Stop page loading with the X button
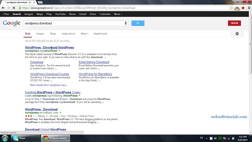 pos(14,8)
